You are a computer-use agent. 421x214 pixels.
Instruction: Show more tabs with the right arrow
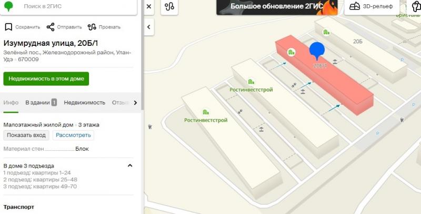135,102
